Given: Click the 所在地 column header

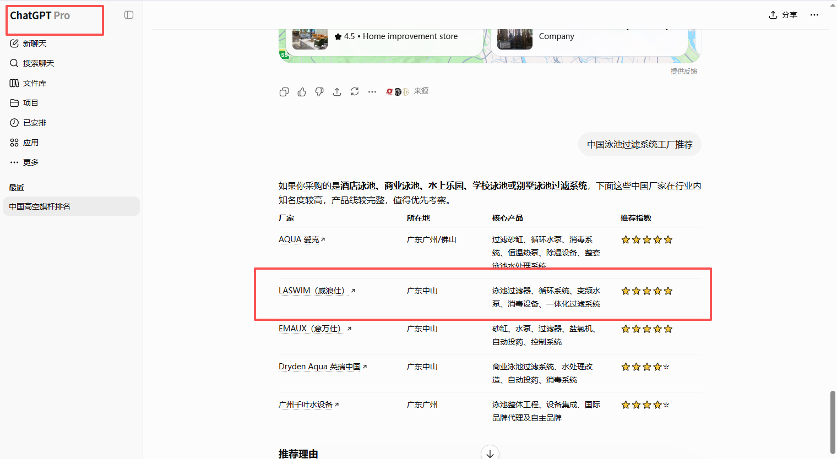Looking at the screenshot, I should (418, 218).
